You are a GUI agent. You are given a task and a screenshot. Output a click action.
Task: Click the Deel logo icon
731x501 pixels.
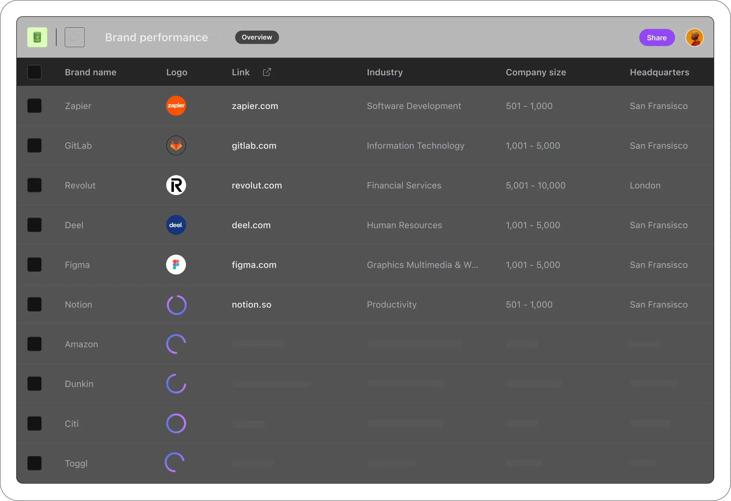tap(176, 225)
